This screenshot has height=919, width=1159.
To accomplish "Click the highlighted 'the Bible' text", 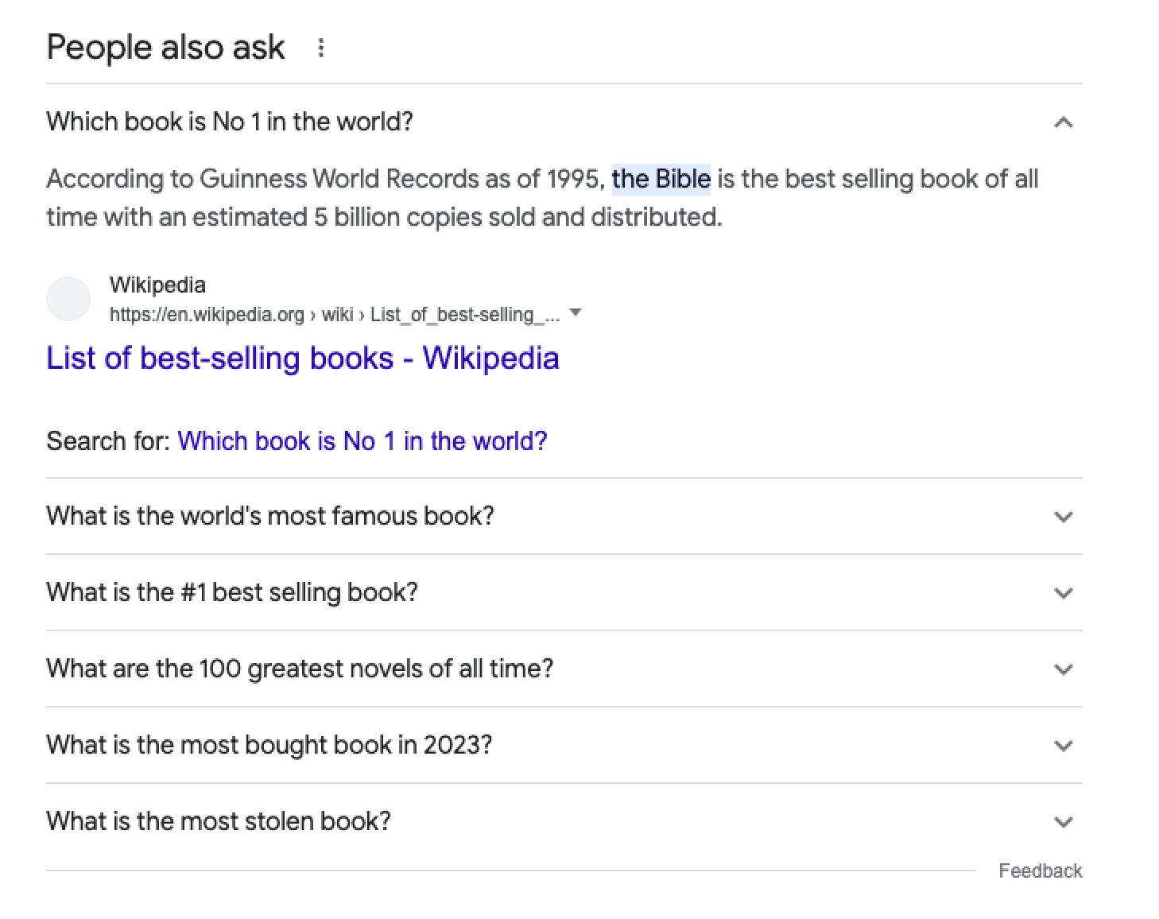I will pos(661,179).
